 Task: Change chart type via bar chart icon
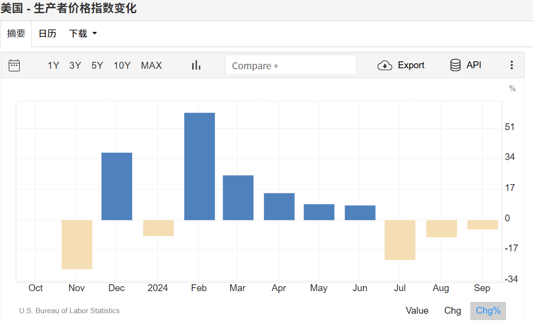(x=196, y=65)
